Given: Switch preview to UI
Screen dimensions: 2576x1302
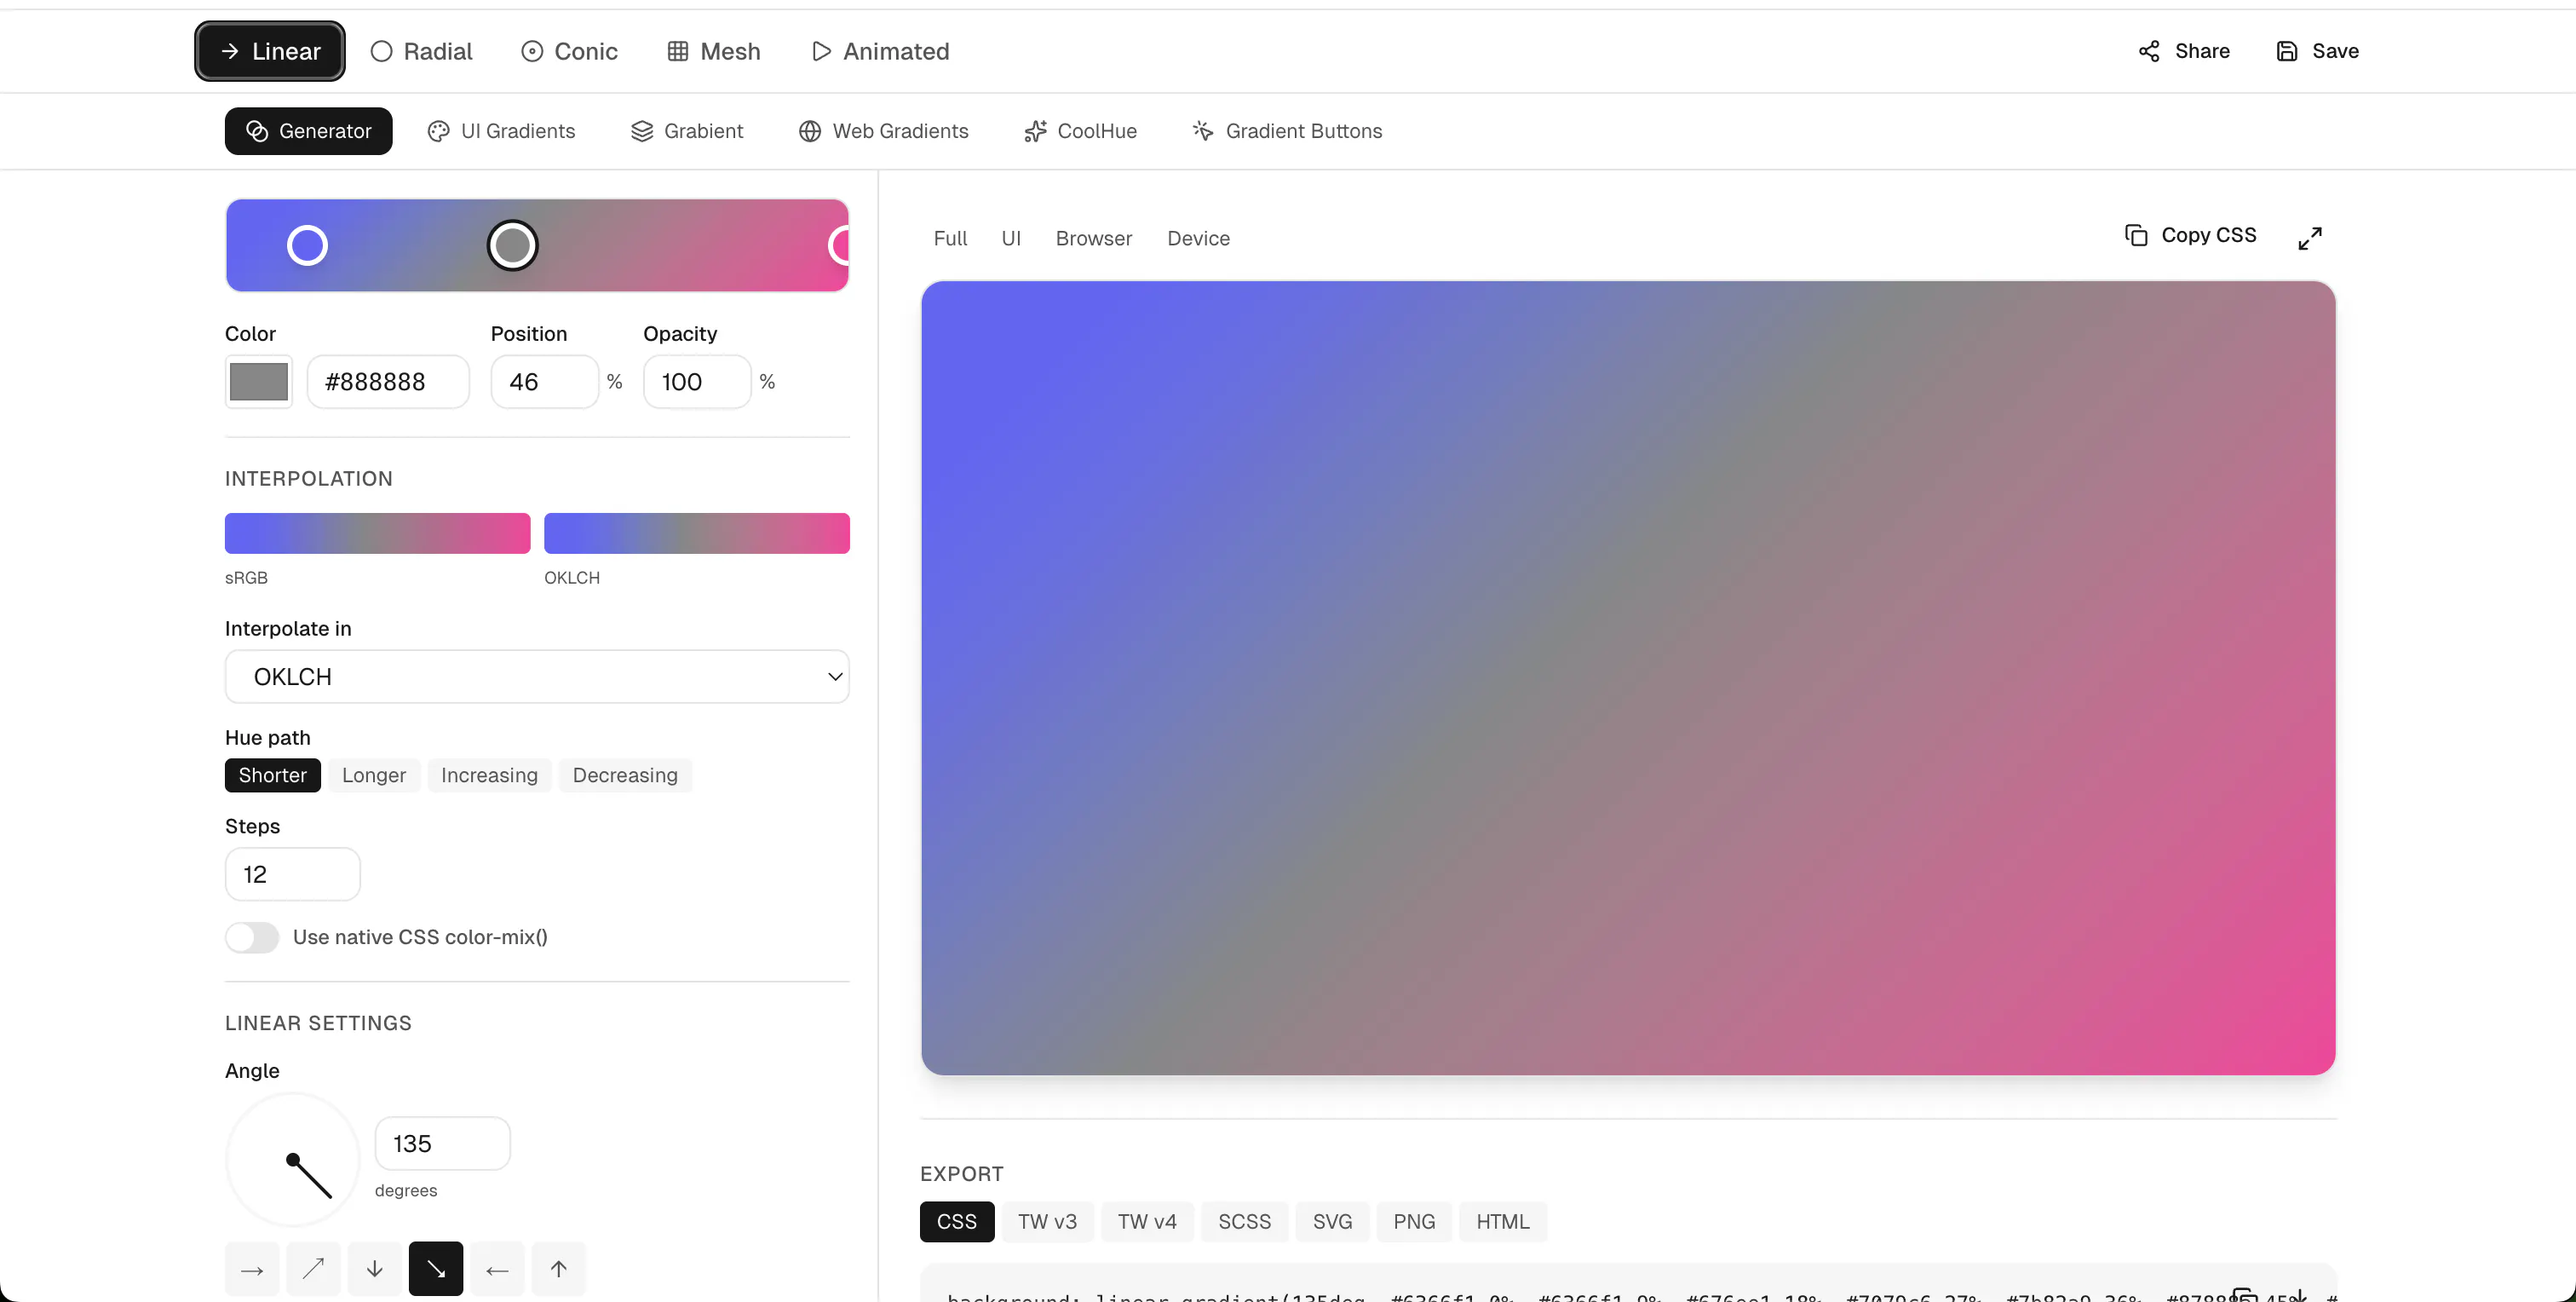Looking at the screenshot, I should coord(1011,238).
